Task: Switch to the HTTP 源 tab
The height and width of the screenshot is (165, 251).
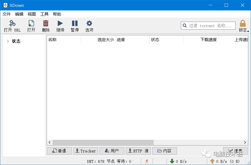Action: pyautogui.click(x=138, y=151)
